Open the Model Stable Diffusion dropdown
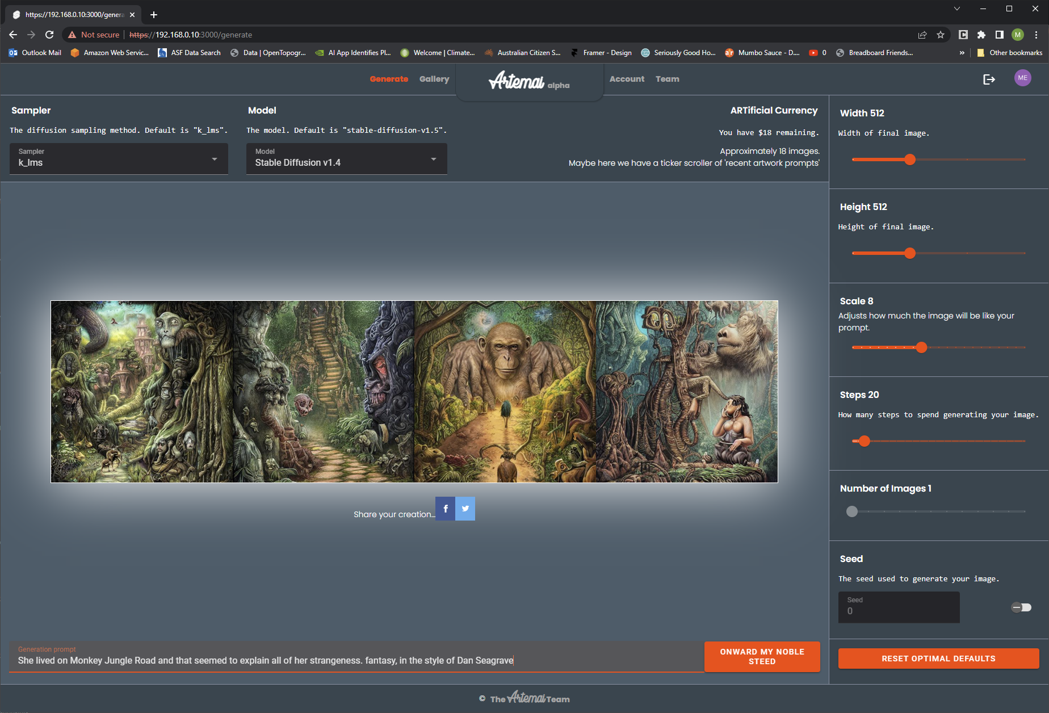This screenshot has width=1049, height=713. 346,158
